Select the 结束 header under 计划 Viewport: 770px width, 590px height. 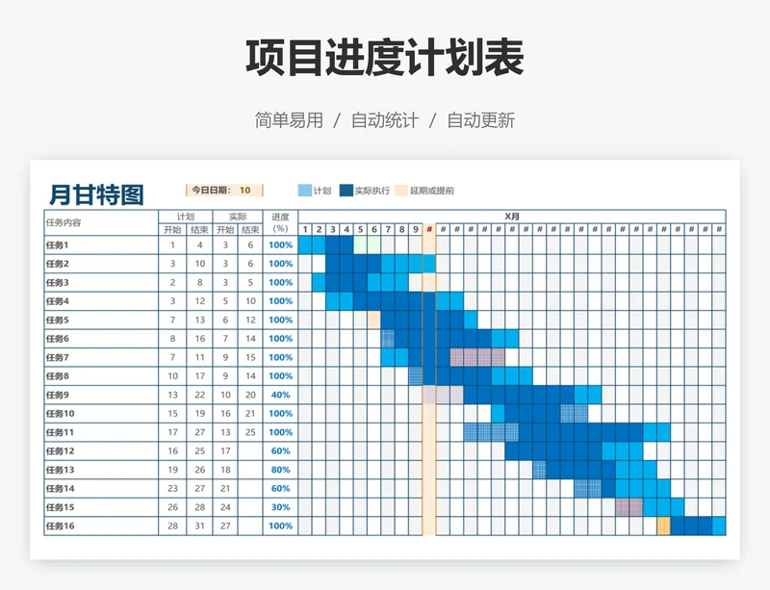pyautogui.click(x=199, y=229)
